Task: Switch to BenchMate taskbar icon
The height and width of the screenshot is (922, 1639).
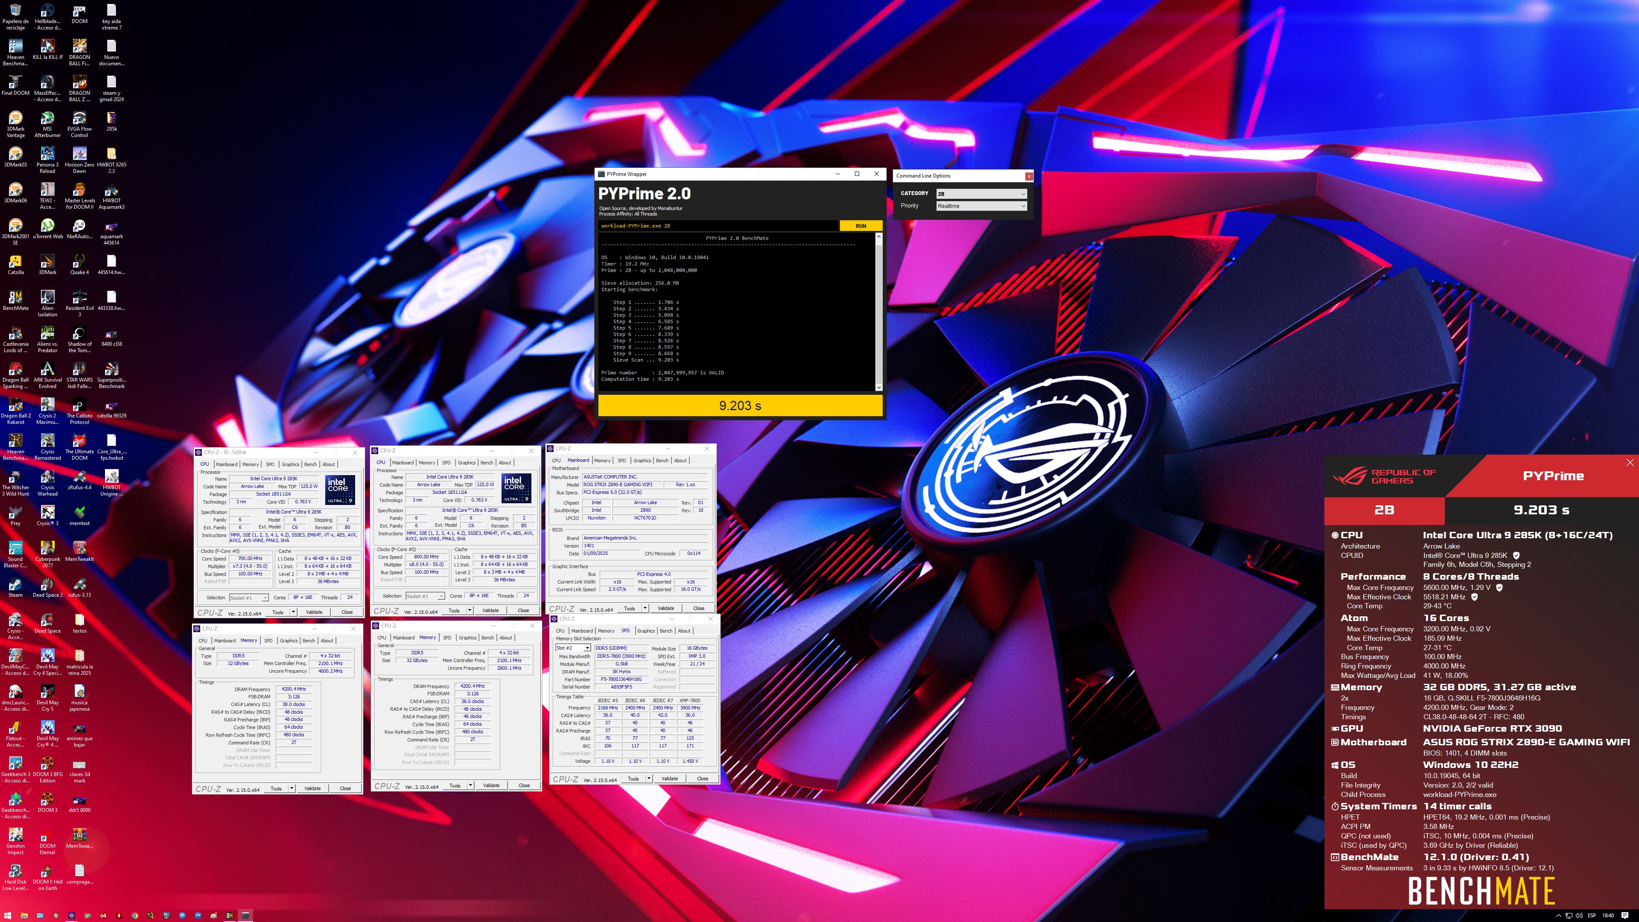Action: [230, 916]
